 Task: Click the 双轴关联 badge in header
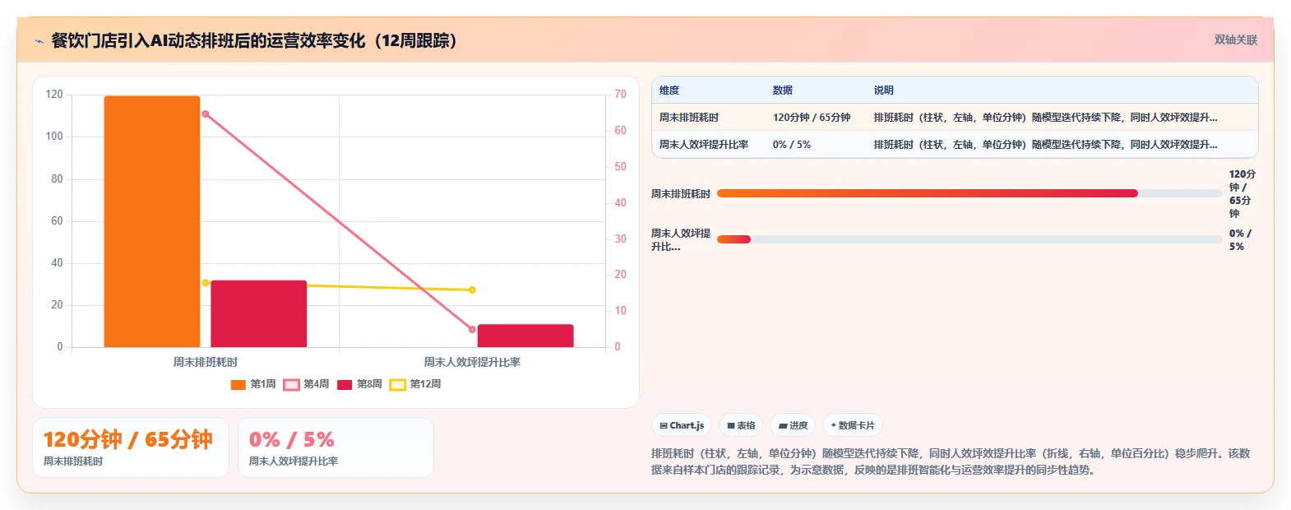click(x=1236, y=39)
